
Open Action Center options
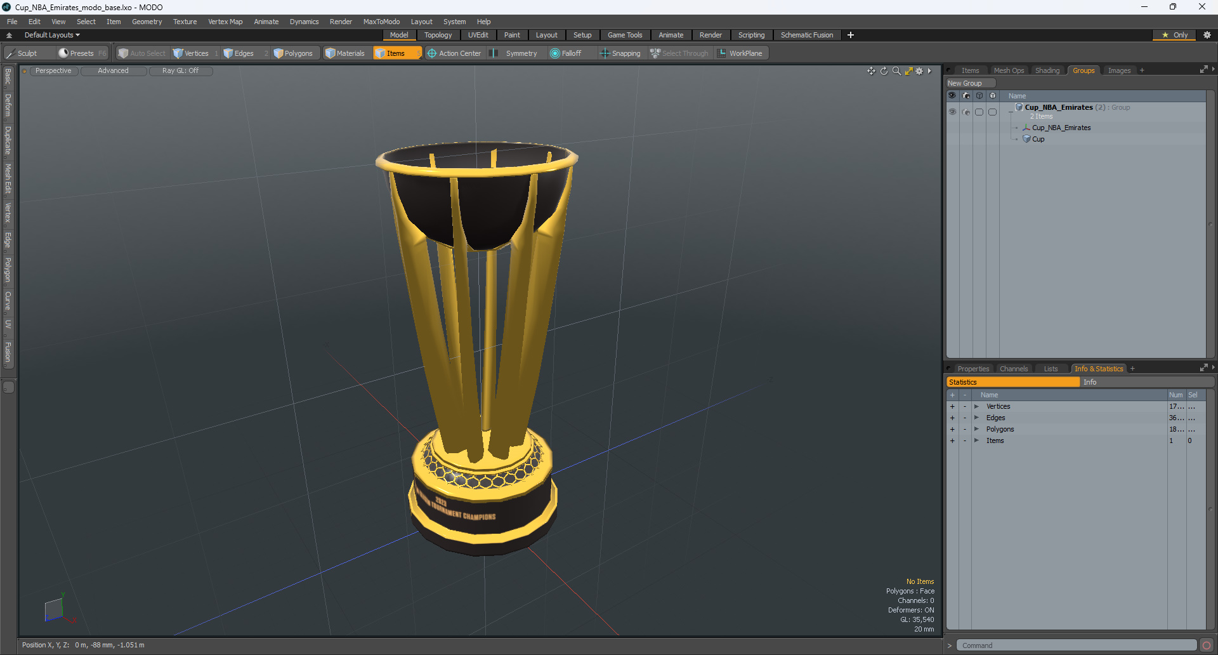point(454,53)
